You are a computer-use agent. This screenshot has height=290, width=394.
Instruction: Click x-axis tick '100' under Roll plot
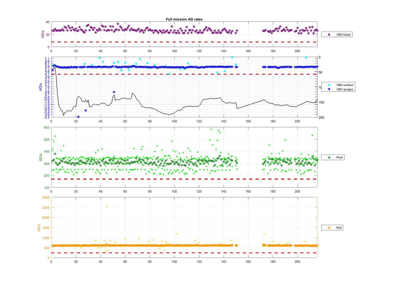click(174, 261)
